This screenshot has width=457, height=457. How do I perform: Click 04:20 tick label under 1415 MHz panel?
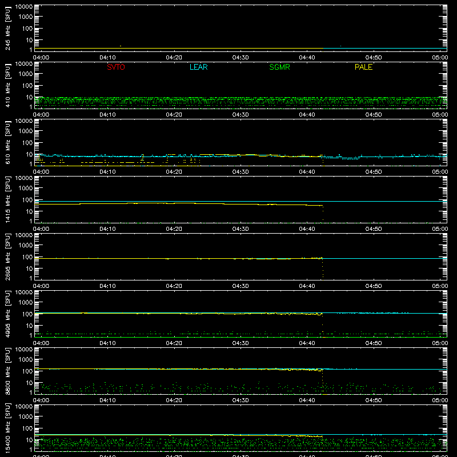pyautogui.click(x=174, y=229)
